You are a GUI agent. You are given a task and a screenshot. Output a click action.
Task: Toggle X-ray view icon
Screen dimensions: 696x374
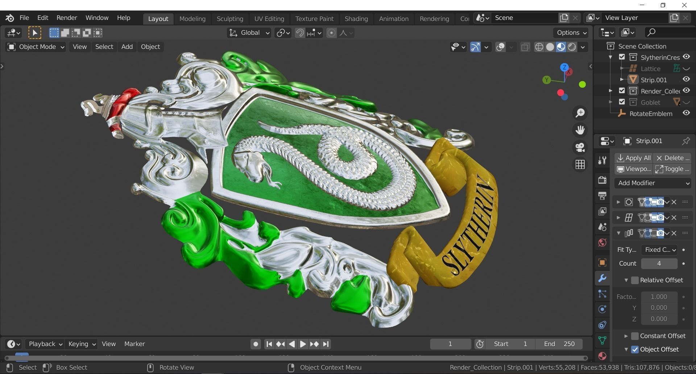525,47
